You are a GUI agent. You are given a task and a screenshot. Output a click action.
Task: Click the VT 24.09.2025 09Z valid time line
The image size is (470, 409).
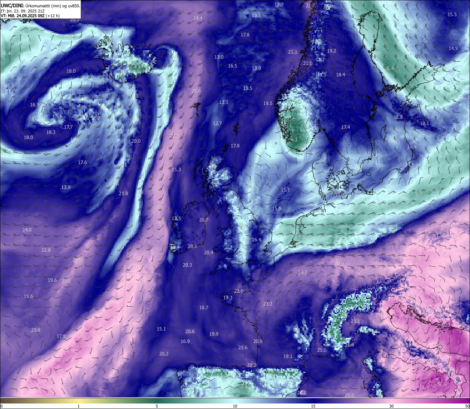coord(30,16)
